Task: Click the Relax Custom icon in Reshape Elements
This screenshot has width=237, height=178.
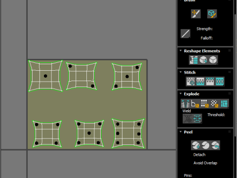Action: pos(213,60)
